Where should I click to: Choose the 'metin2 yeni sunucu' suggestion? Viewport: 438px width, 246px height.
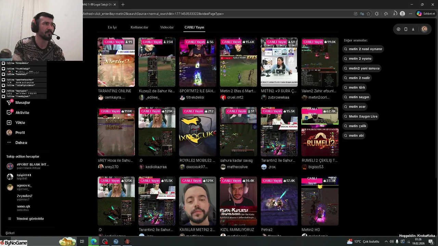[x=362, y=68]
